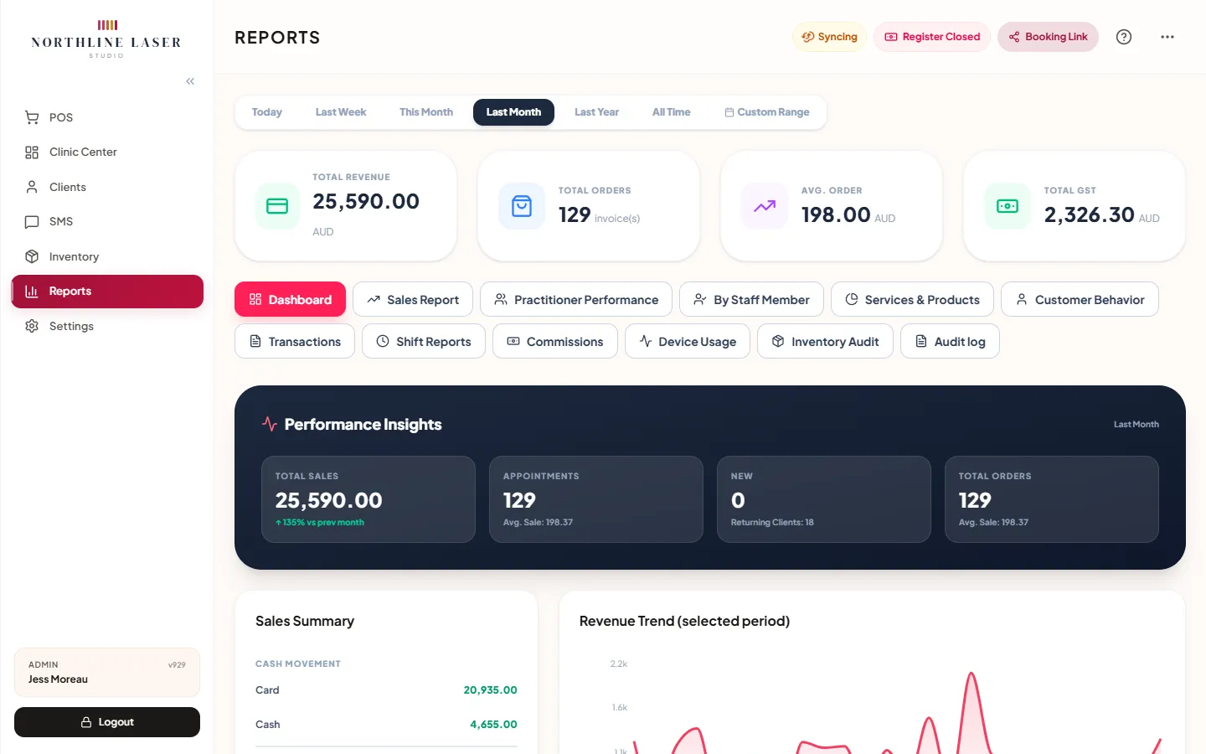The height and width of the screenshot is (754, 1206).
Task: Open the Booking Link button
Action: (1048, 37)
